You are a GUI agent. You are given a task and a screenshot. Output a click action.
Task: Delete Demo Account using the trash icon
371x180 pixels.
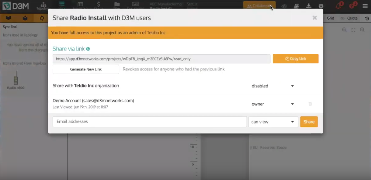click(x=310, y=104)
